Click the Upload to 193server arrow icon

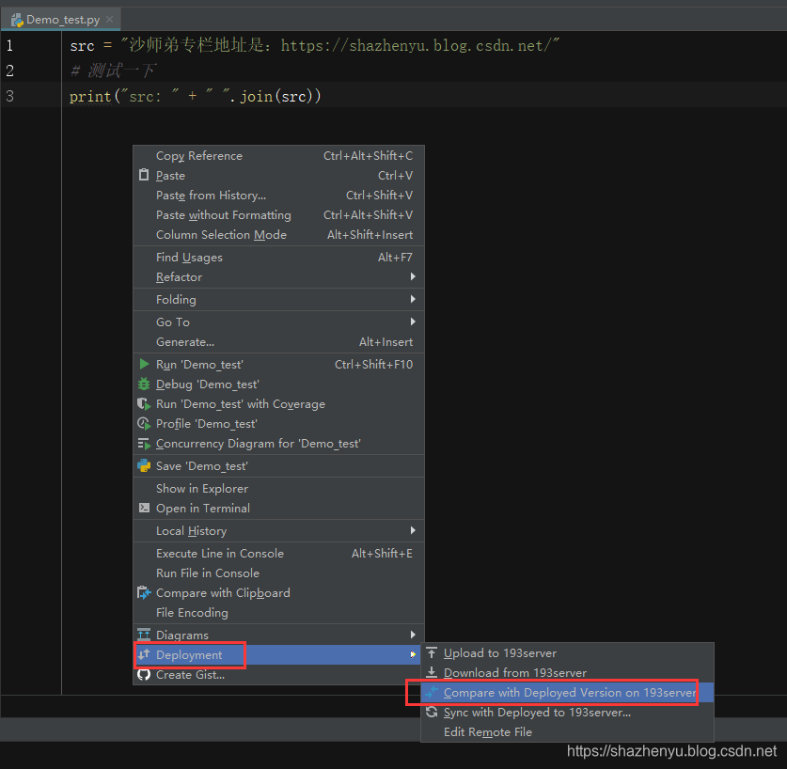pyautogui.click(x=432, y=652)
